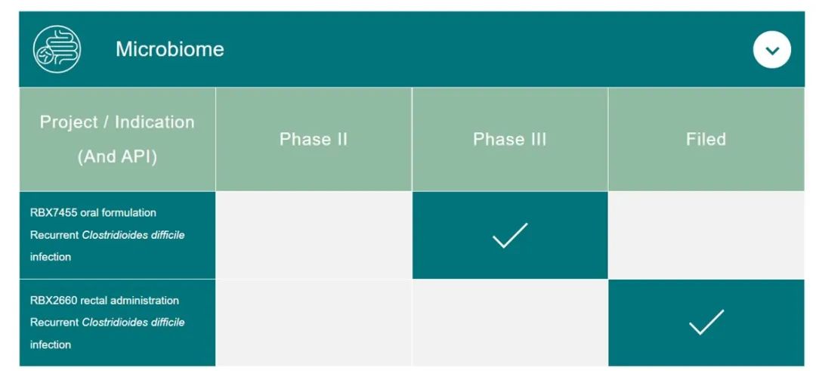The width and height of the screenshot is (816, 371).
Task: Click the Filed checkmark for RBX2660
Action: tap(706, 323)
